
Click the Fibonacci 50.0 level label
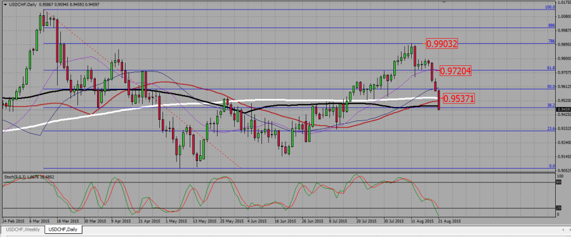[551, 87]
